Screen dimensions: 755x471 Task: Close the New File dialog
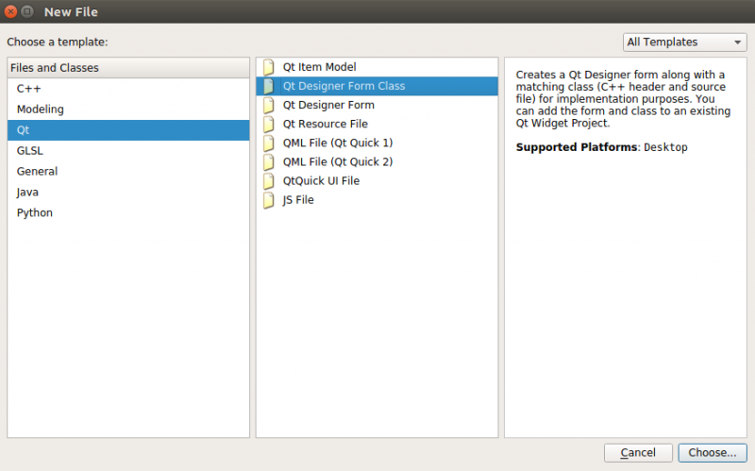click(x=10, y=11)
